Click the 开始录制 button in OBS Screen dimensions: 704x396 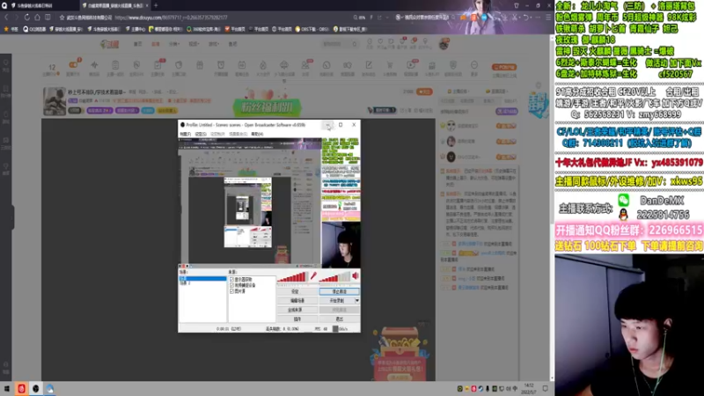pyautogui.click(x=337, y=300)
